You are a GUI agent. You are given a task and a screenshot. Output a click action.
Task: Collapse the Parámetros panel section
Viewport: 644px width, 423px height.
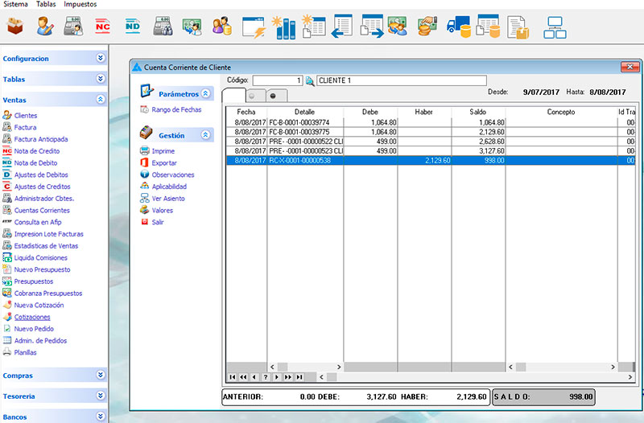(205, 94)
